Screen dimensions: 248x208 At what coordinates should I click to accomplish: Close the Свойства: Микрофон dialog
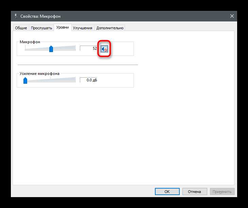tap(232, 16)
